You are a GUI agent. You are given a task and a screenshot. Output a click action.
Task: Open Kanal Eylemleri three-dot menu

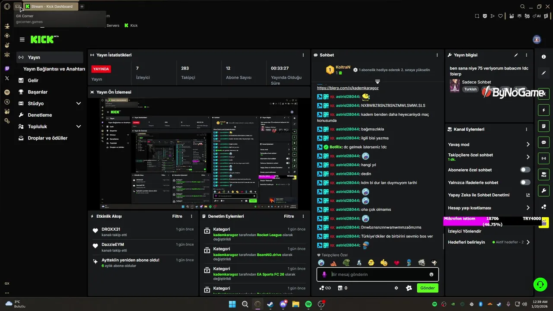pyautogui.click(x=526, y=129)
